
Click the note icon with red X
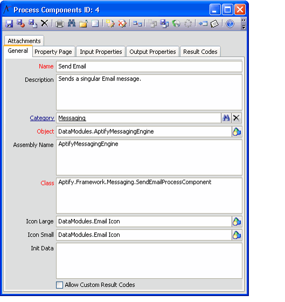pyautogui.click(x=122, y=24)
